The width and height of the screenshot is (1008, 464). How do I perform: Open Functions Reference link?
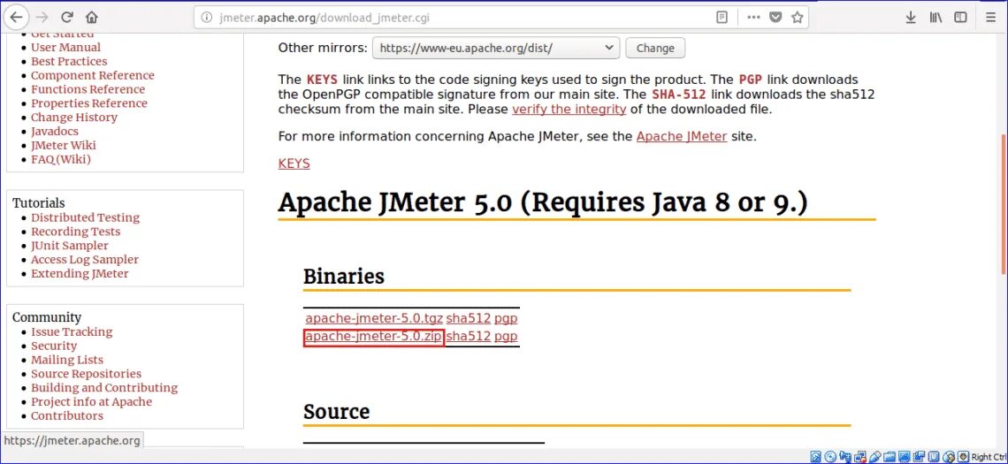pyautogui.click(x=88, y=89)
